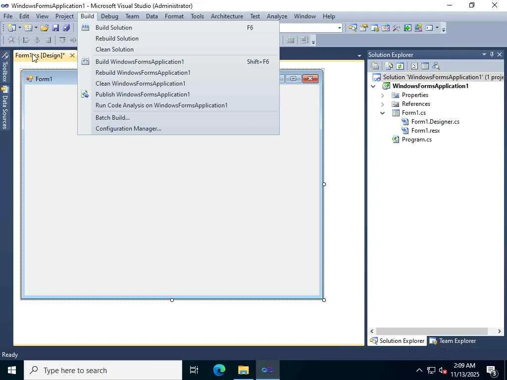
Task: Open the Toolbox side panel tab
Action: 5,67
